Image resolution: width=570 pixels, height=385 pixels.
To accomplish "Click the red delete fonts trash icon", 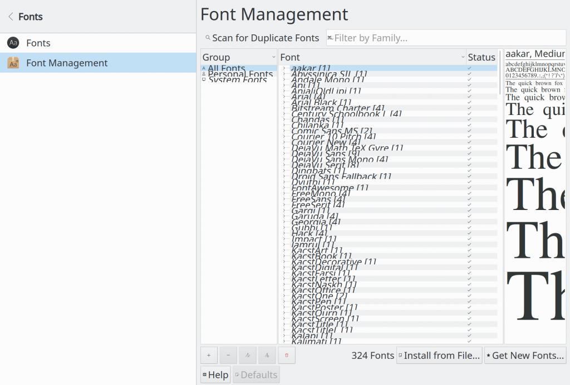I will coord(286,355).
